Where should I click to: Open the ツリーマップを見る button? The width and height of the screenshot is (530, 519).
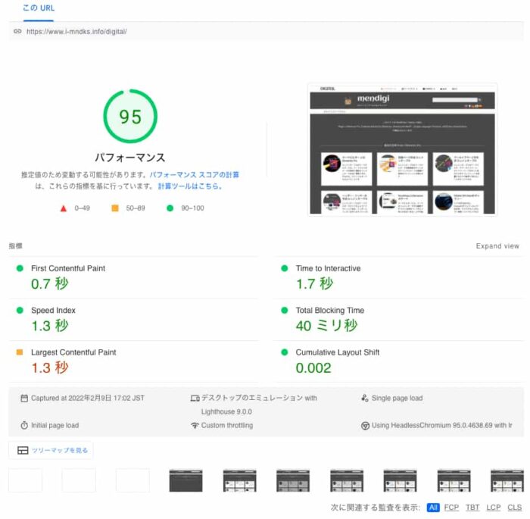51,451
